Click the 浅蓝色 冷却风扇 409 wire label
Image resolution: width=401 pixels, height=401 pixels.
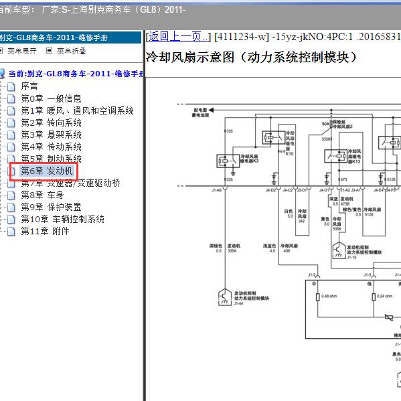tap(280, 248)
